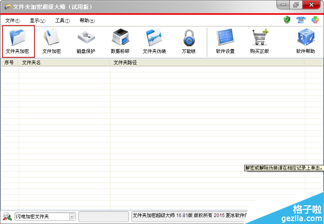Expand the 闪电加密文件夹 dropdown
Screen dimensions: 324x224
72,217
